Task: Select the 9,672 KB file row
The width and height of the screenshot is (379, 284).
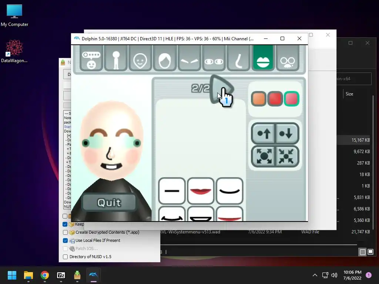Action: coord(353,152)
